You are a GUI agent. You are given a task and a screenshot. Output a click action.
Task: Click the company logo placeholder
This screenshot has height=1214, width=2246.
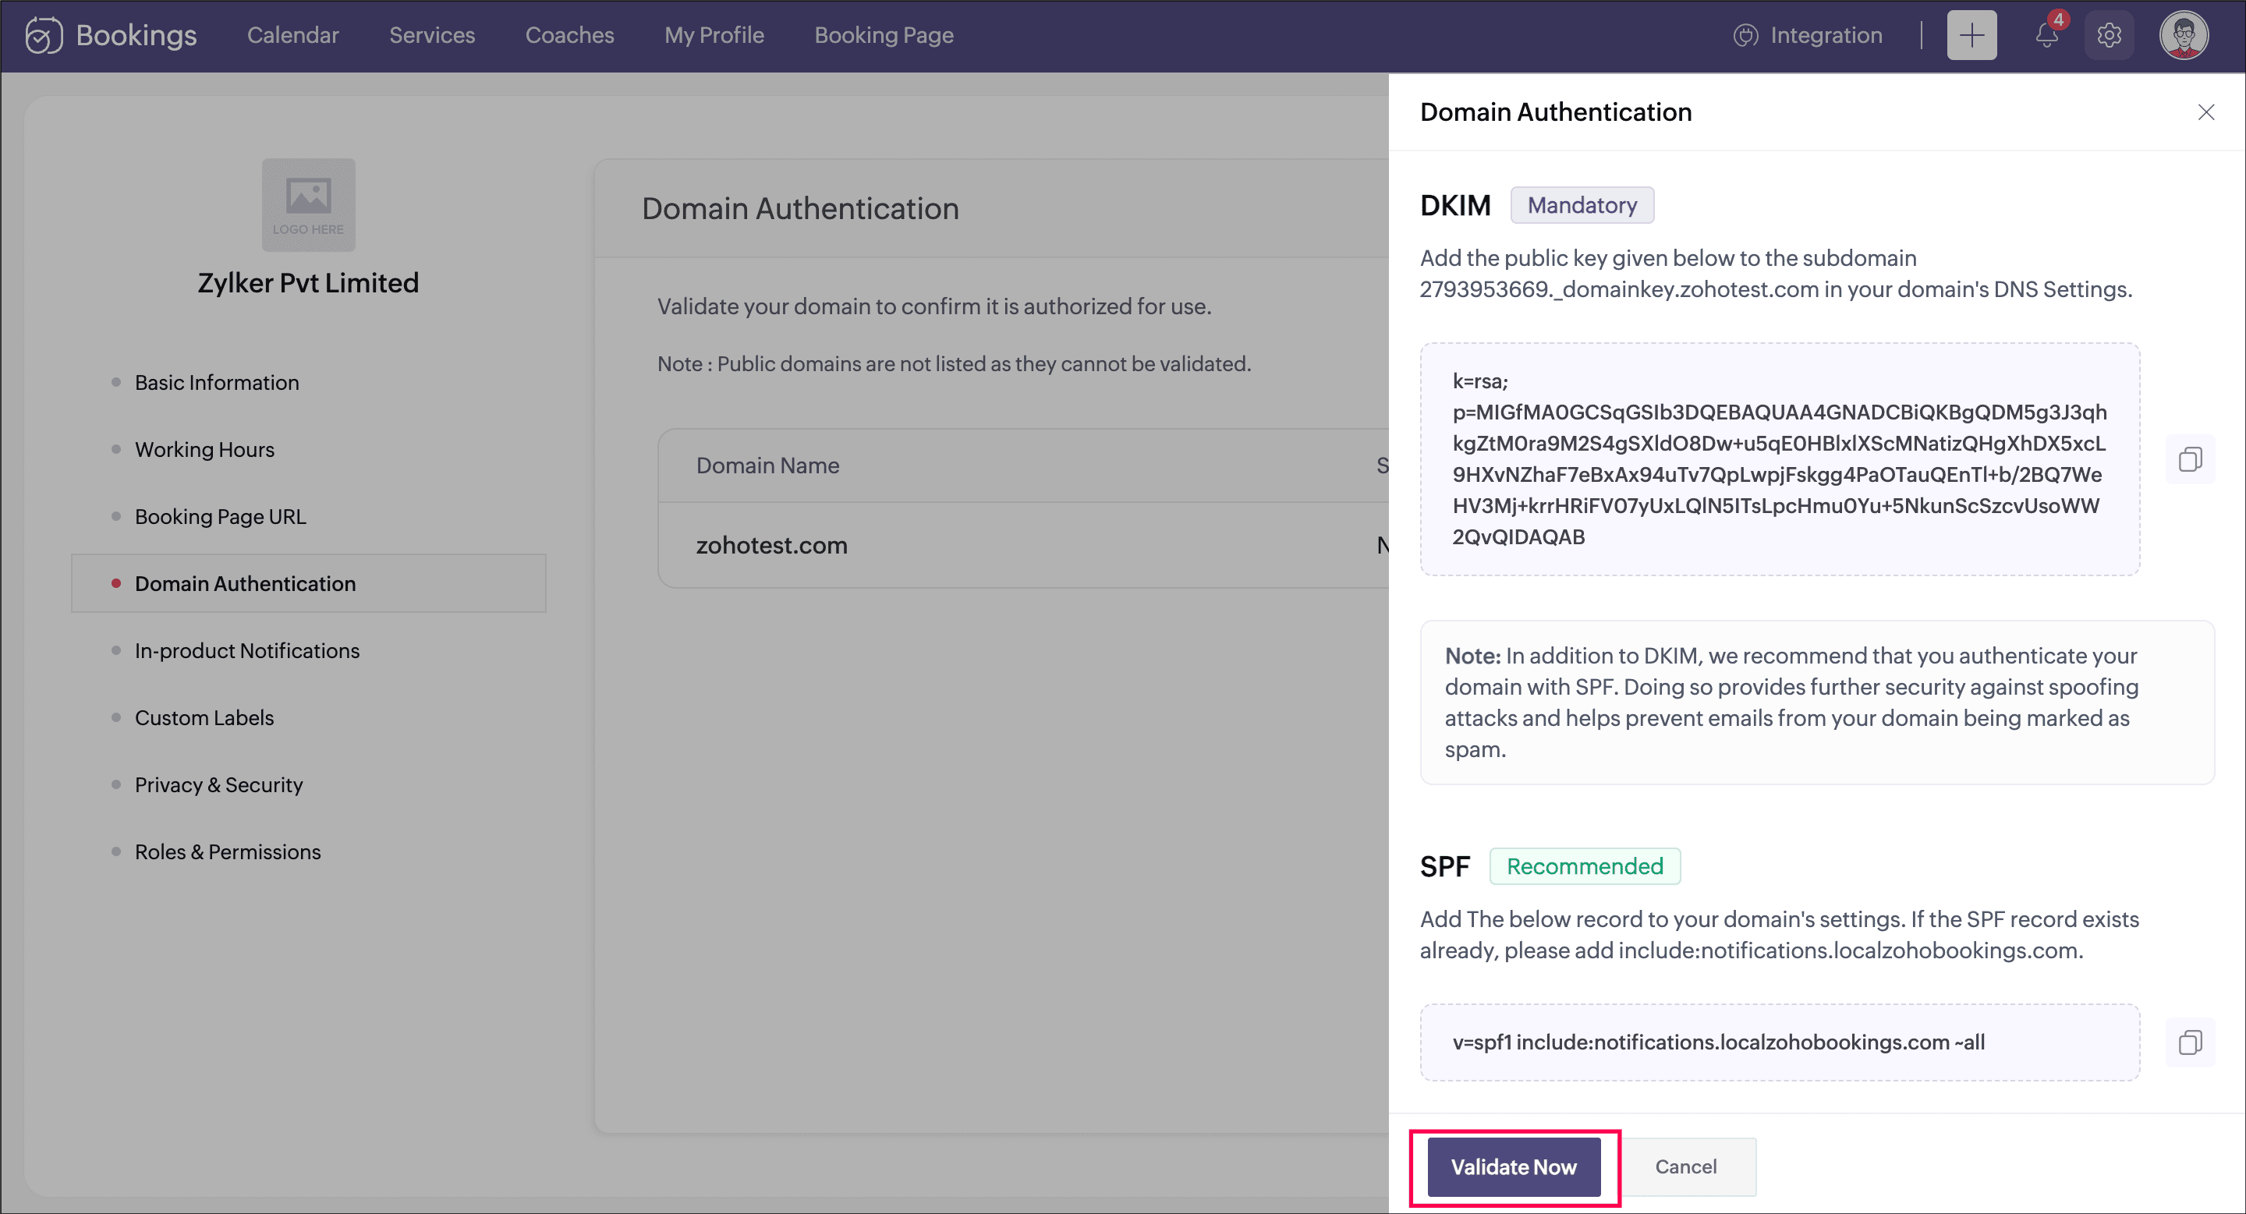click(309, 205)
